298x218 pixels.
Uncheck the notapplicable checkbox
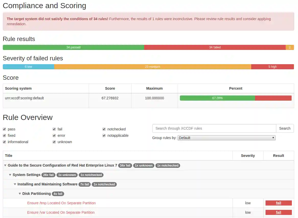[104, 135]
